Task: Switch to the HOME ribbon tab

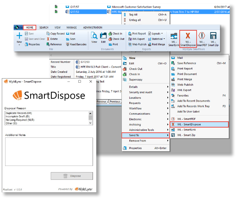Action: click(x=30, y=27)
